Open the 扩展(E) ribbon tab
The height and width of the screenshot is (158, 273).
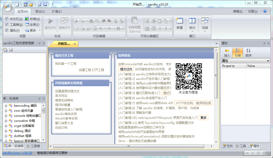(x=57, y=12)
